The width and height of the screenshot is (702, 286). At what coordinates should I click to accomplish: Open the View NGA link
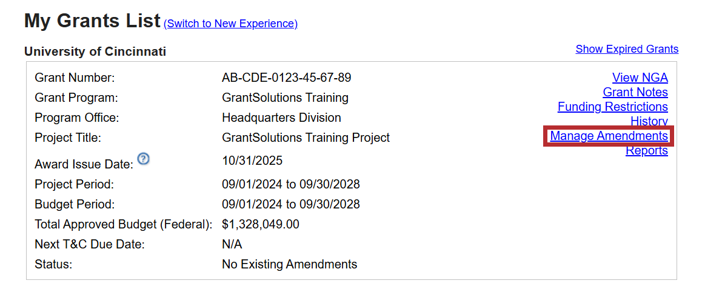coord(640,78)
